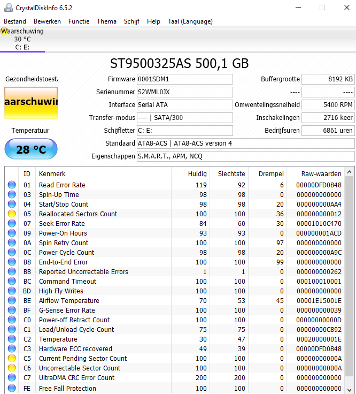Click the Huidig column header
The height and width of the screenshot is (394, 356).
(191, 173)
